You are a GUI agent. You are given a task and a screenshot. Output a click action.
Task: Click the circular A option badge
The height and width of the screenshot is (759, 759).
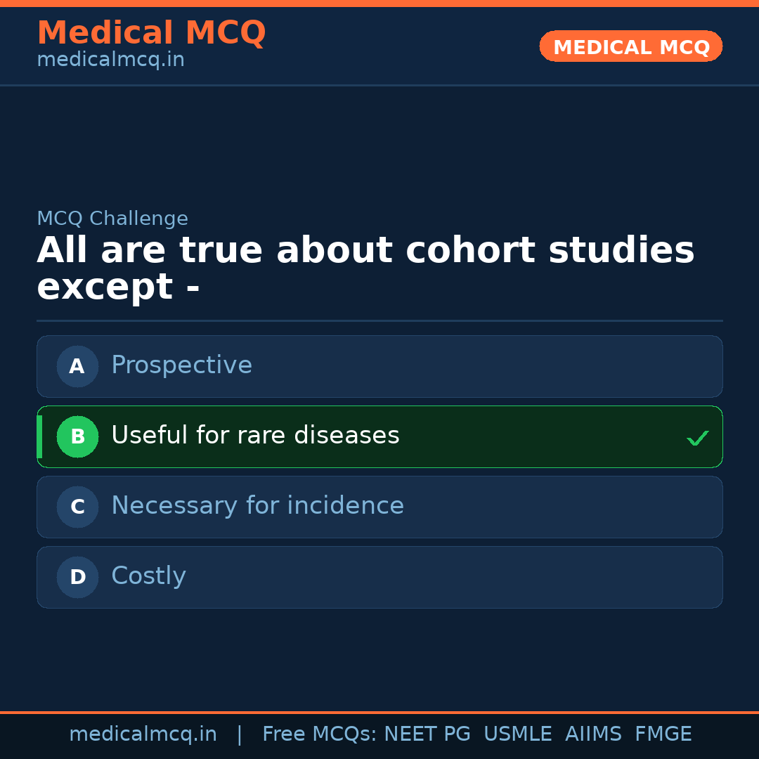[x=77, y=366]
